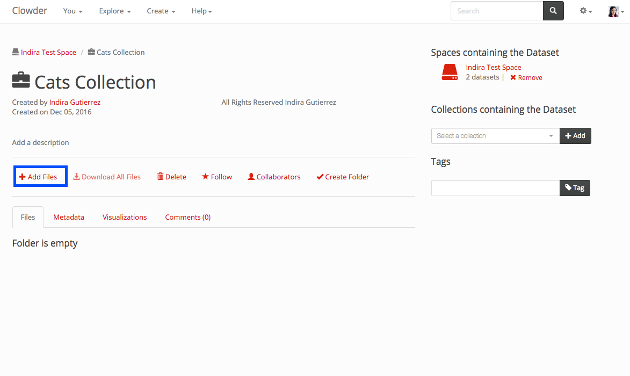Click the Remove space link
630x376 pixels.
point(526,78)
